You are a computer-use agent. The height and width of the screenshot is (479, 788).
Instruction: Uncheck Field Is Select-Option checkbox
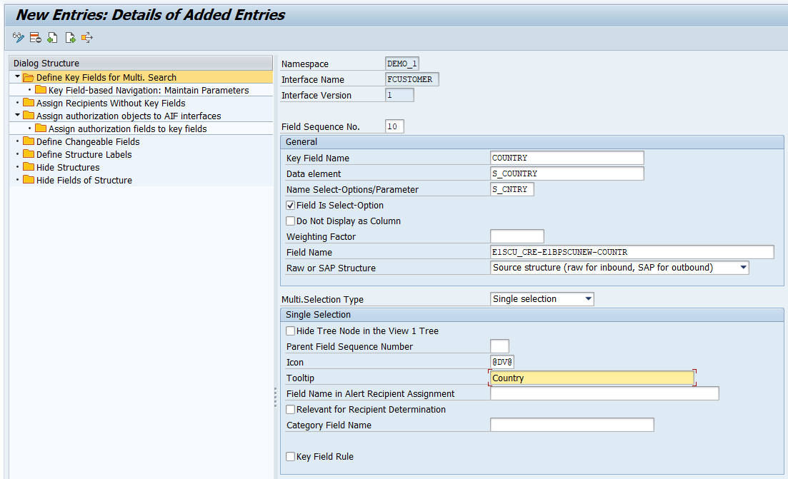tap(291, 206)
